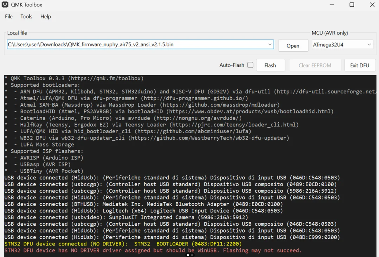Click the LUFA/QMK HID log line
Screen dimensions: 379x257
coord(128,131)
